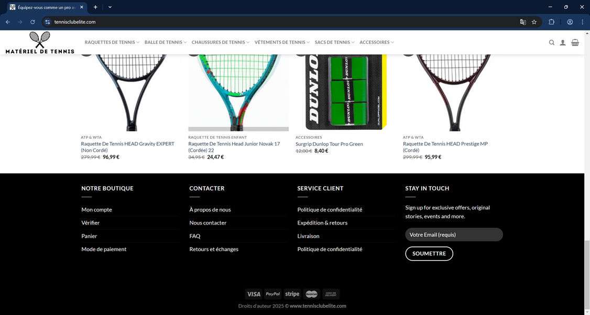The width and height of the screenshot is (590, 315).
Task: Expand Accessoires menu
Action: click(x=377, y=42)
